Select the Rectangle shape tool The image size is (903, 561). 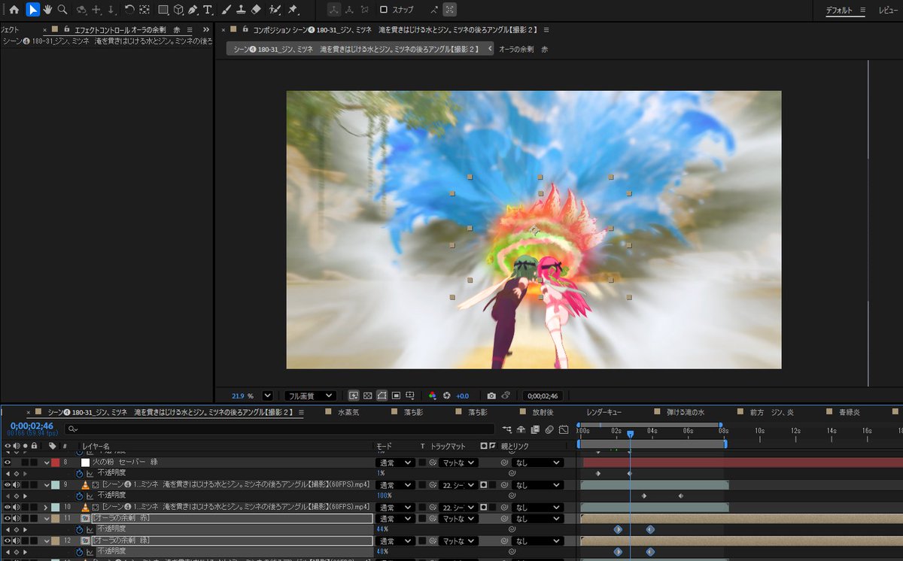tap(163, 10)
